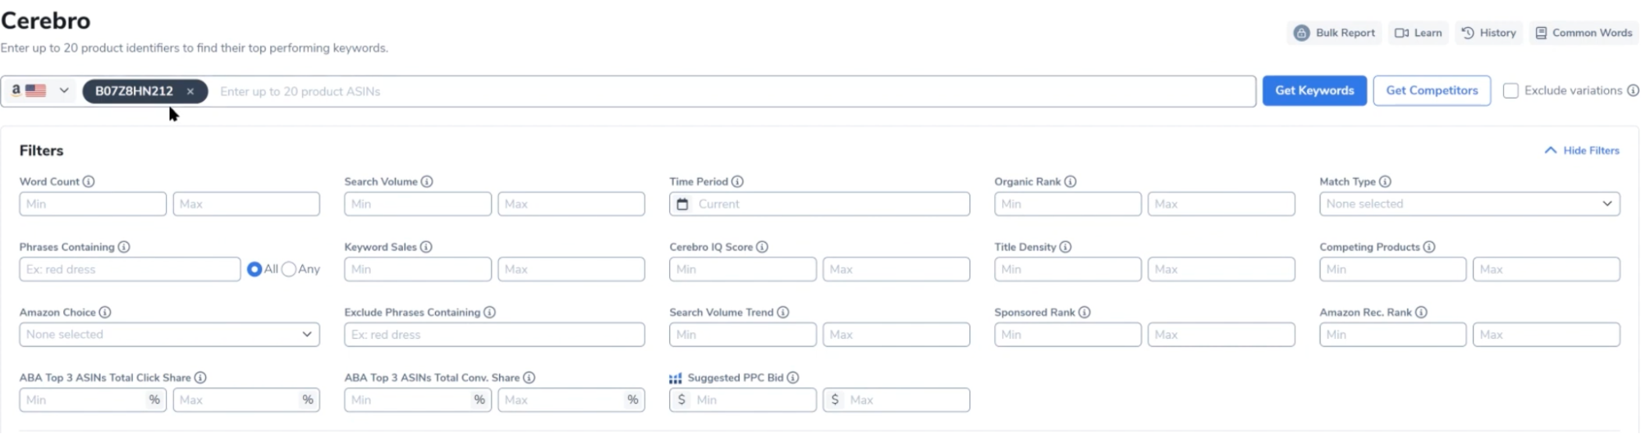
Task: Click the Get Competitors button
Action: pyautogui.click(x=1432, y=90)
